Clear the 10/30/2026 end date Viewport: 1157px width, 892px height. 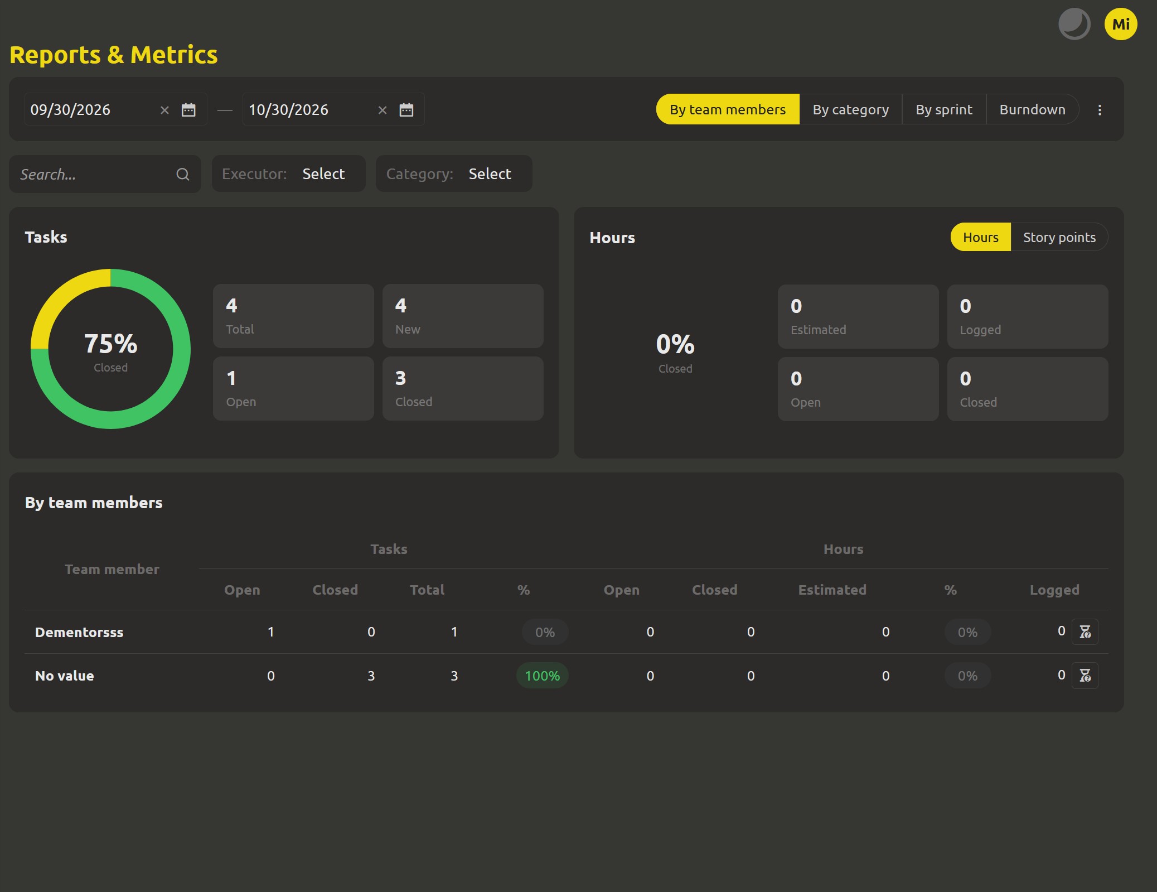tap(383, 110)
